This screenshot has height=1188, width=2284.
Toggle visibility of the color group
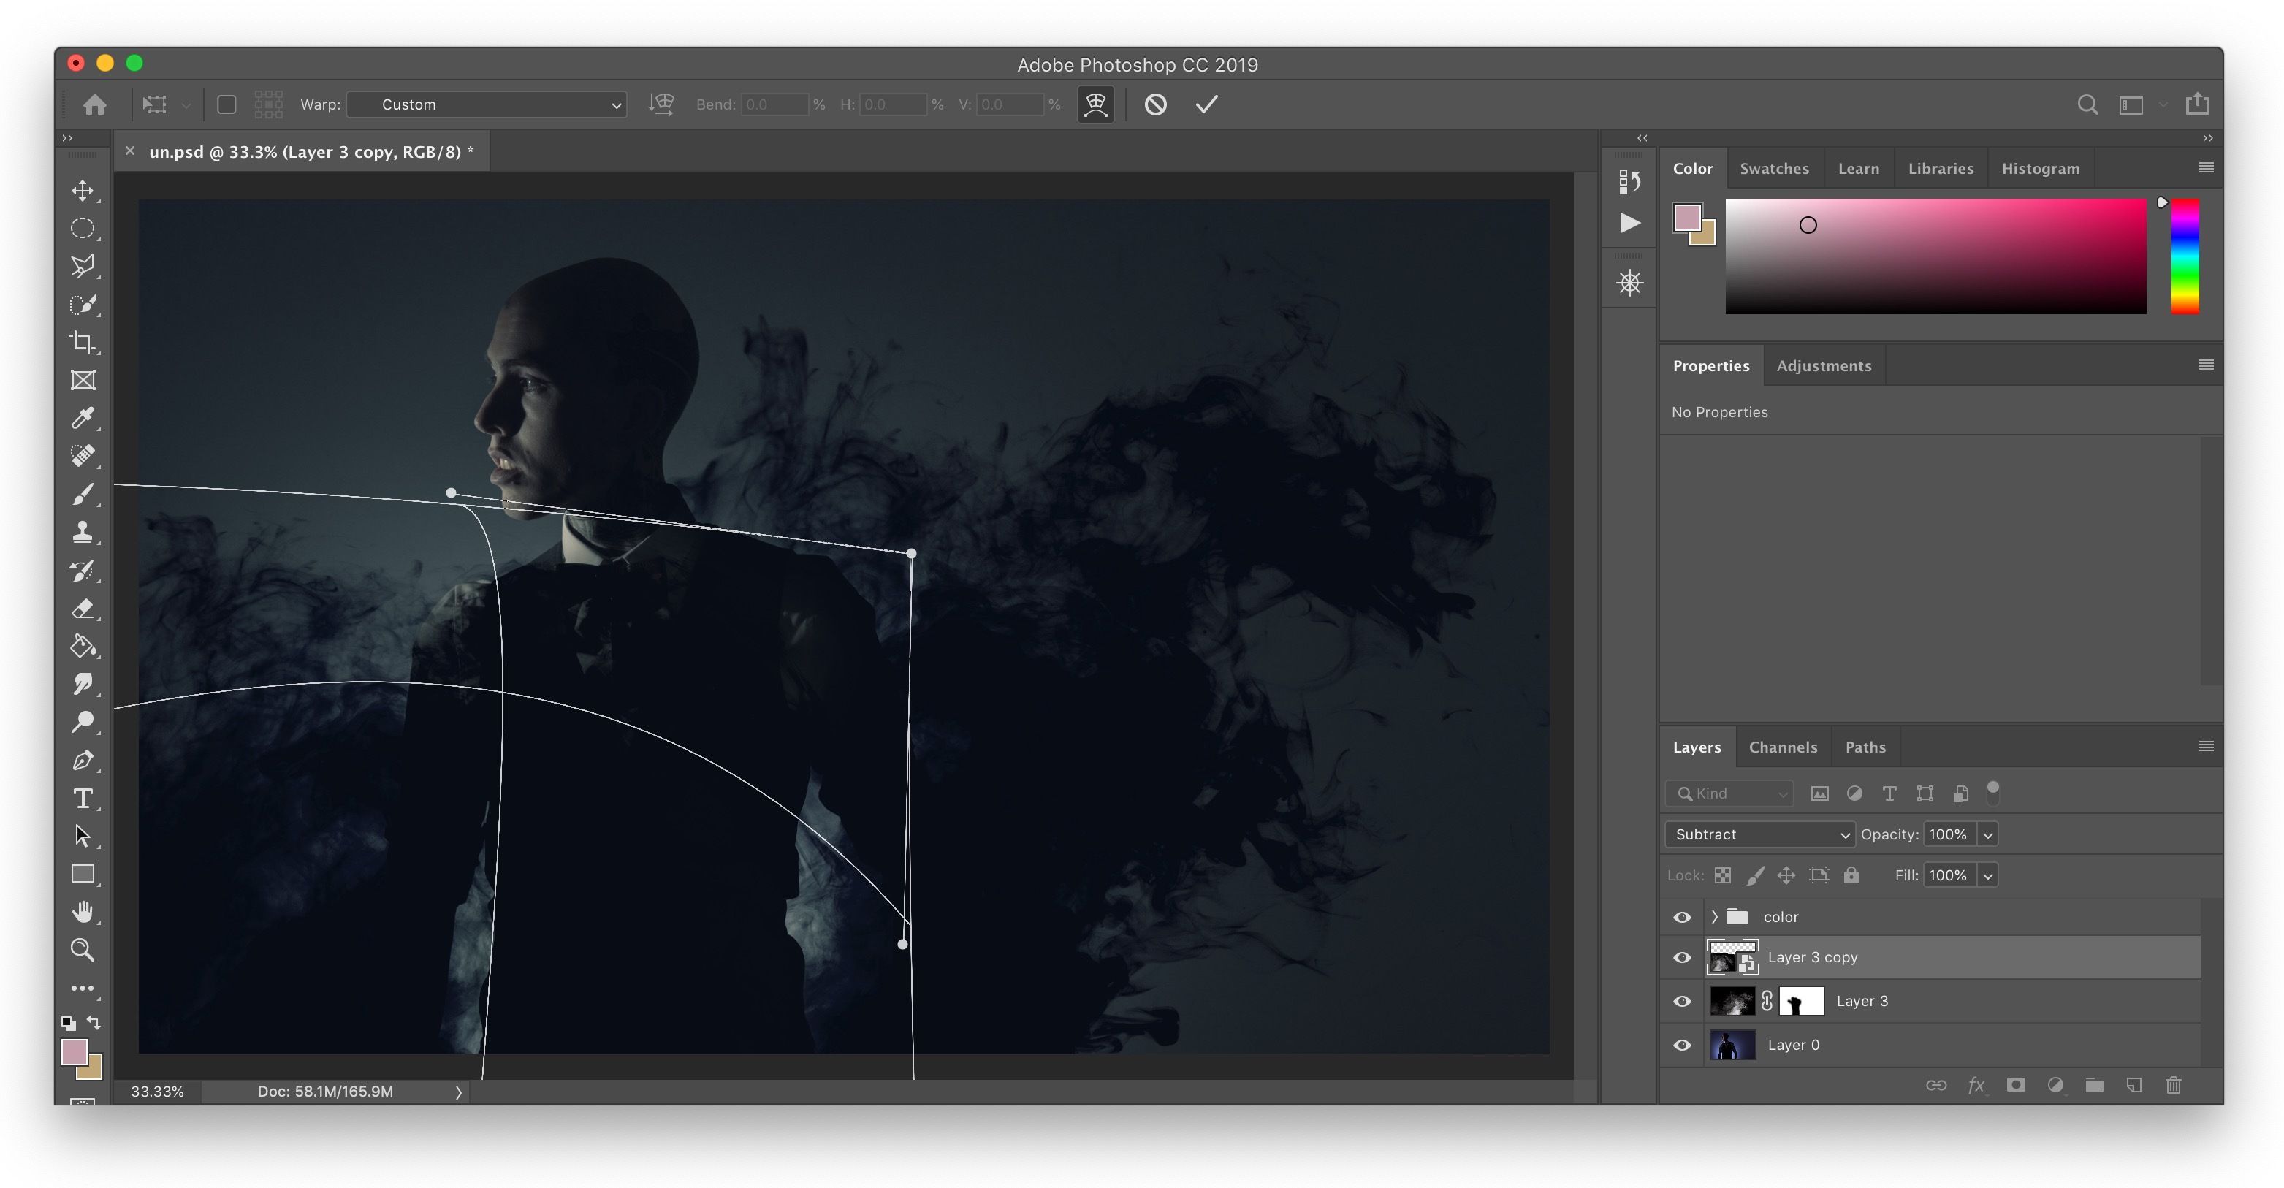[1682, 918]
